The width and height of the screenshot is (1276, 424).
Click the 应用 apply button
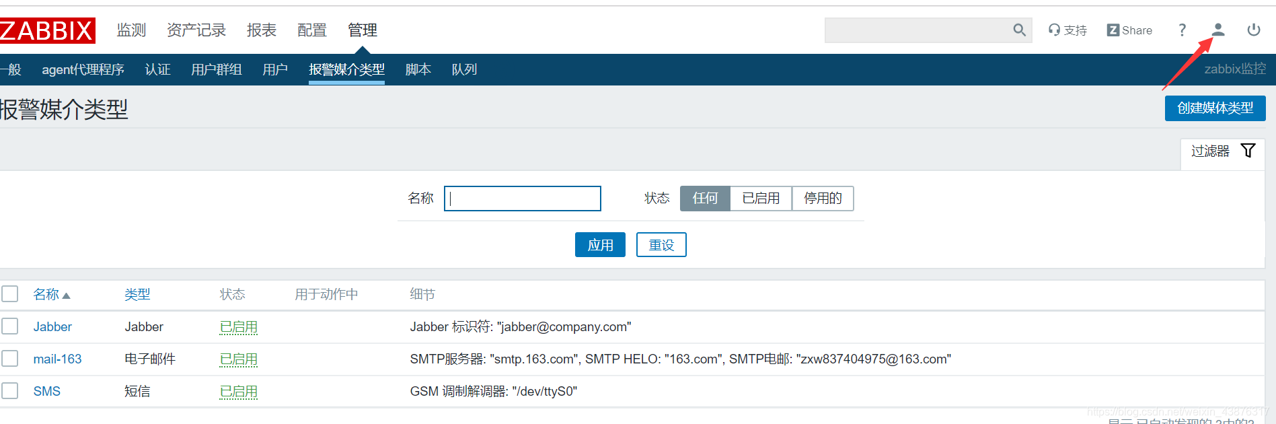pos(600,245)
